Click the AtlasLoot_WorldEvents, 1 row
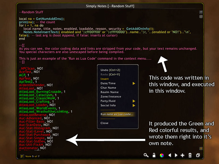219x164 pixels. pos(39,108)
